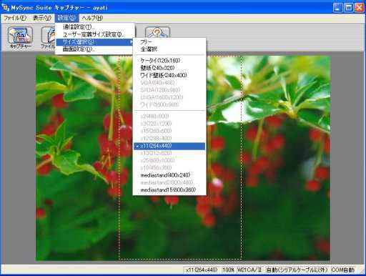Click x11(264x440) in the status bar
This screenshot has width=366, height=276.
tap(202, 270)
